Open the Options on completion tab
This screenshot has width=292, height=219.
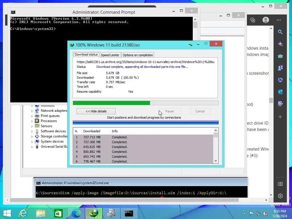(138, 55)
